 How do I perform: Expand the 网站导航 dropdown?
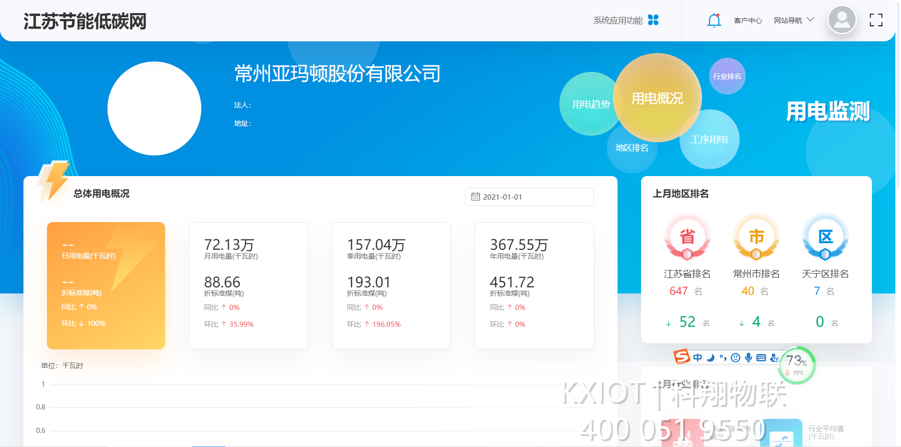click(x=794, y=20)
